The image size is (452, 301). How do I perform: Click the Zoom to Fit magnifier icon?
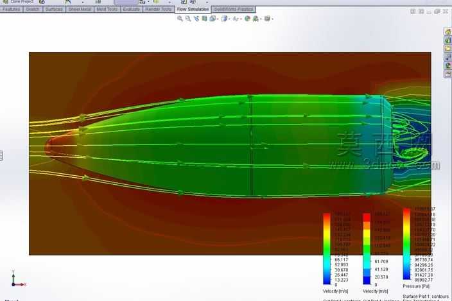(180, 19)
